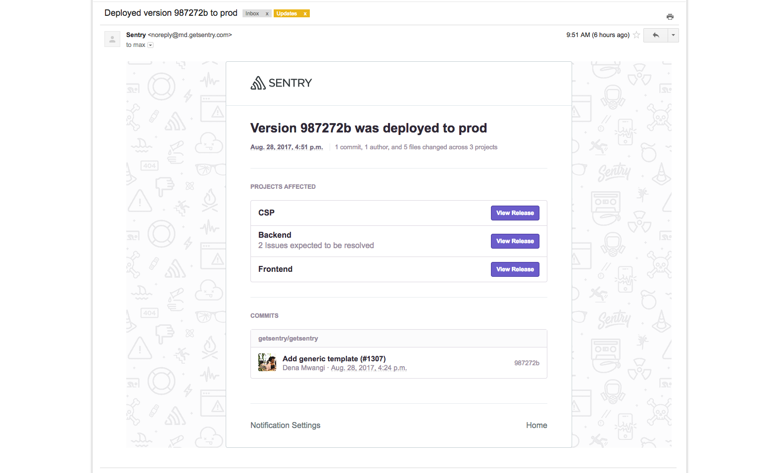
Task: Click the 'Aug. 28, 2017, 4:51 p.m.' deploy date
Action: click(287, 147)
